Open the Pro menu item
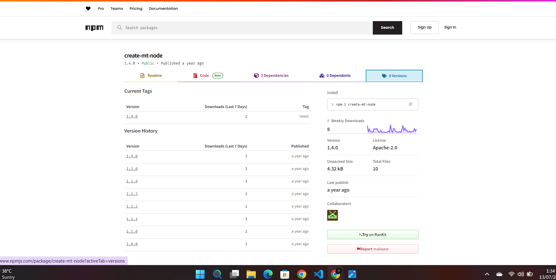Screen dimensions: 556x280 (101, 9)
